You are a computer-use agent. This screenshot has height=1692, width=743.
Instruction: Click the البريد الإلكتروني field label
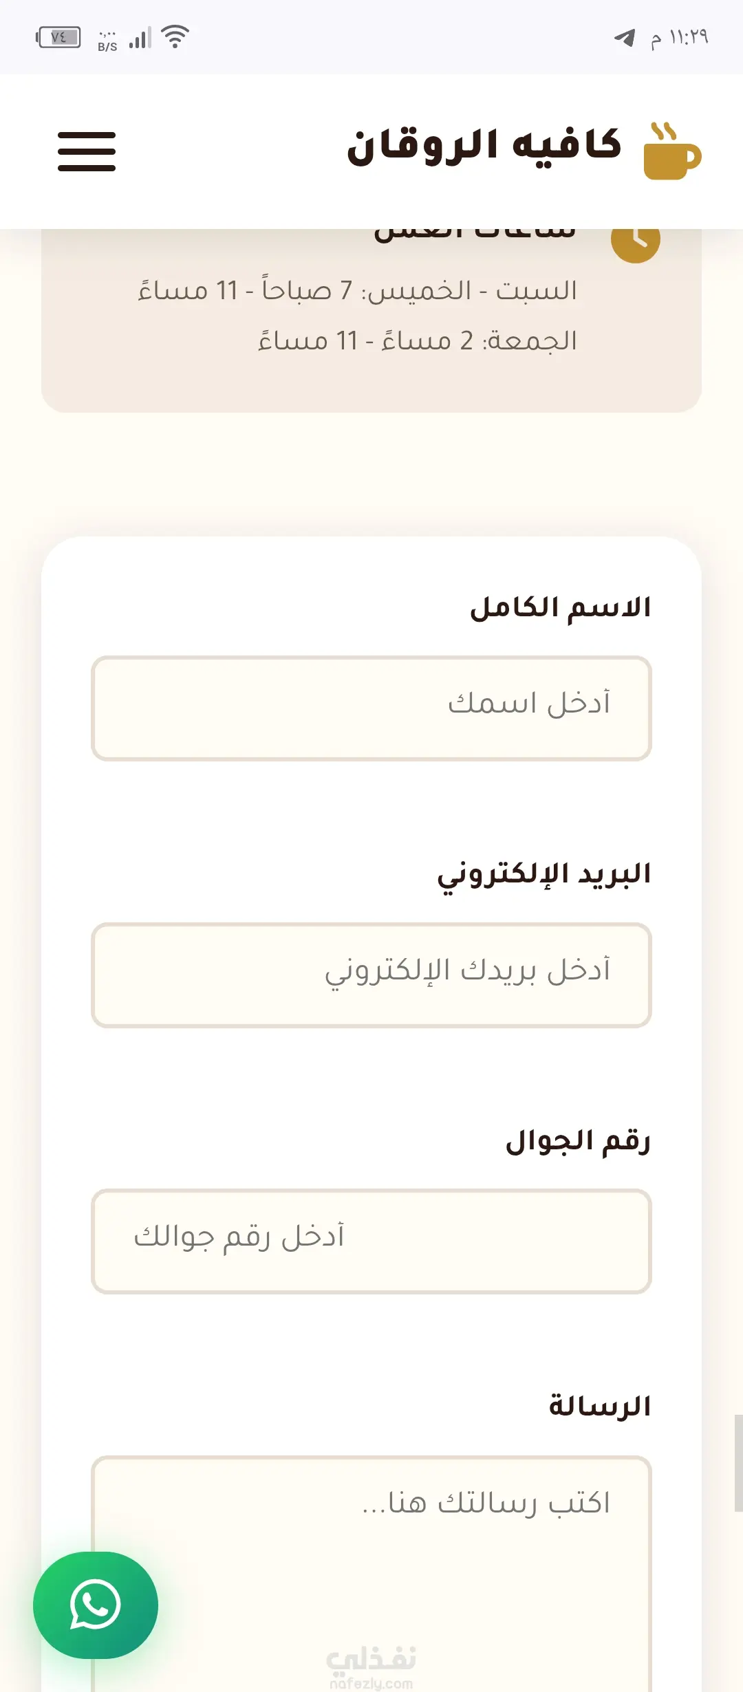[x=544, y=875]
